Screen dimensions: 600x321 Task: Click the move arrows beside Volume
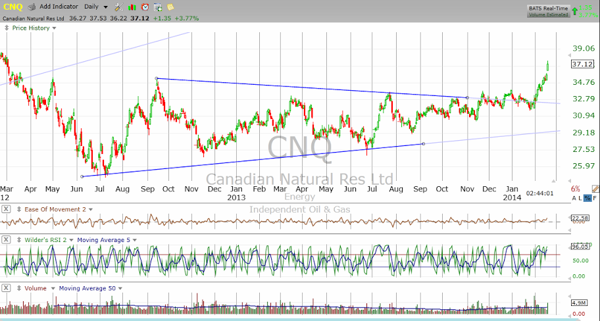18,288
